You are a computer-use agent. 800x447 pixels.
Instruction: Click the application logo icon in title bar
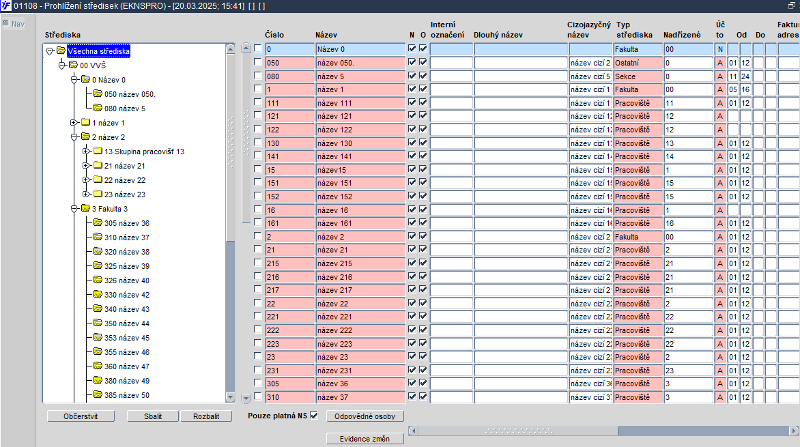point(5,5)
